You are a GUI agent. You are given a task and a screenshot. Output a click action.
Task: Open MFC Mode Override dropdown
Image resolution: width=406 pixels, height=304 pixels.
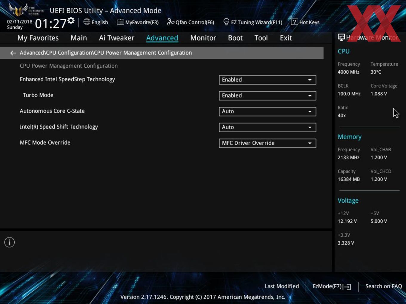click(267, 143)
